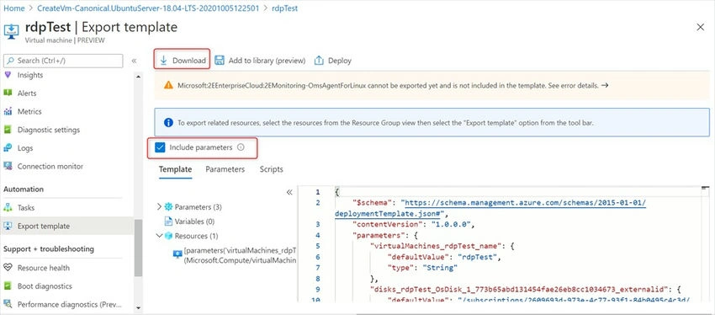Click the Diagnostic settings icon

8,130
